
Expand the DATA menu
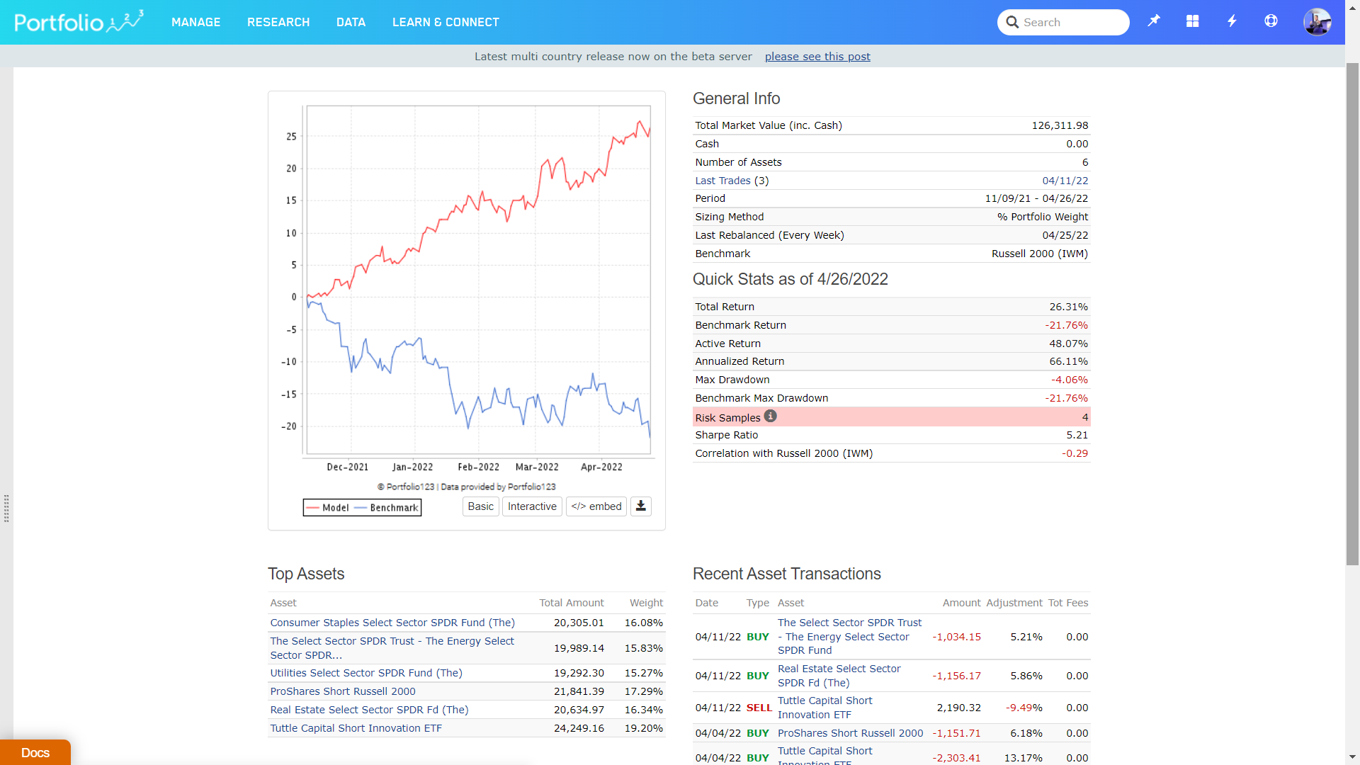click(x=351, y=22)
